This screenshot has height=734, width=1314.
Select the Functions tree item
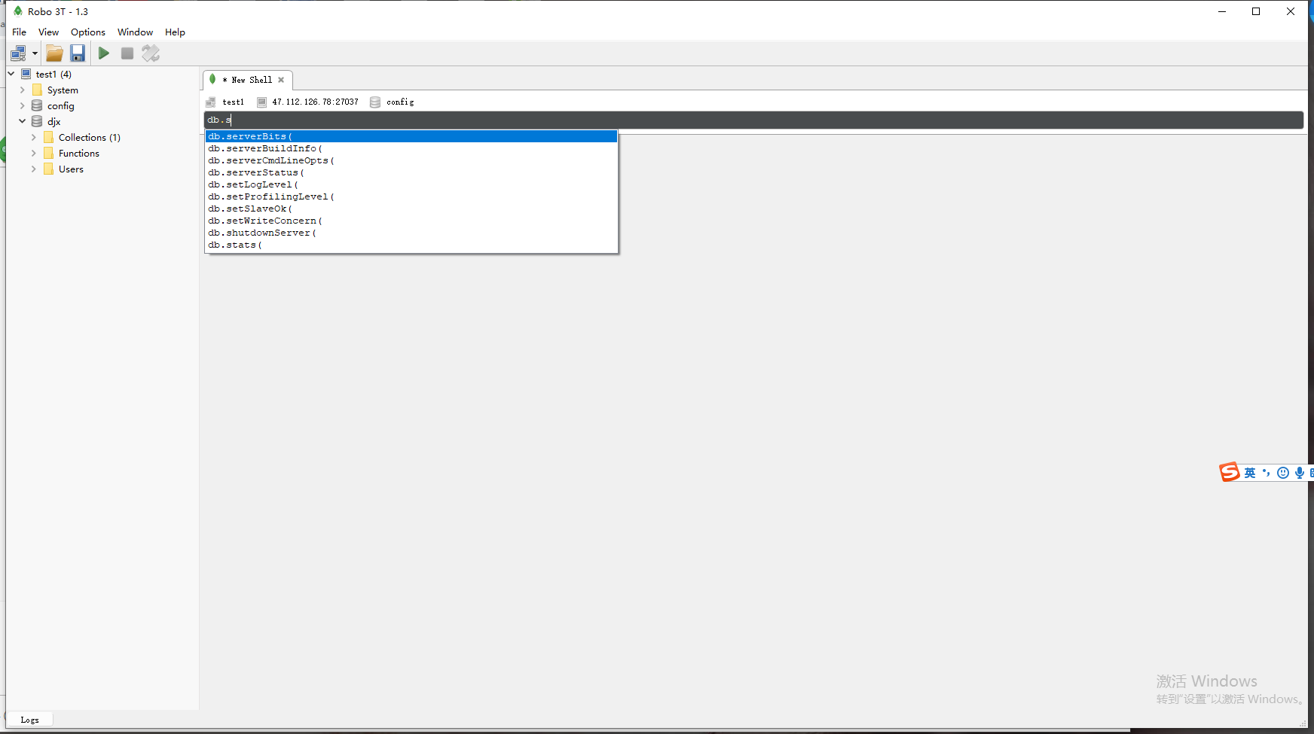(79, 154)
